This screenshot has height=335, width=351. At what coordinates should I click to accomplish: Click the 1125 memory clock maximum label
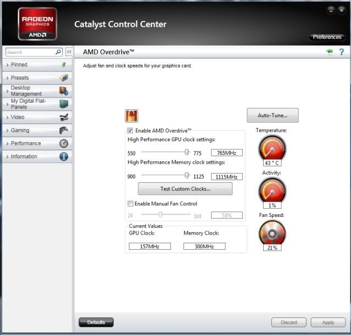tap(198, 177)
